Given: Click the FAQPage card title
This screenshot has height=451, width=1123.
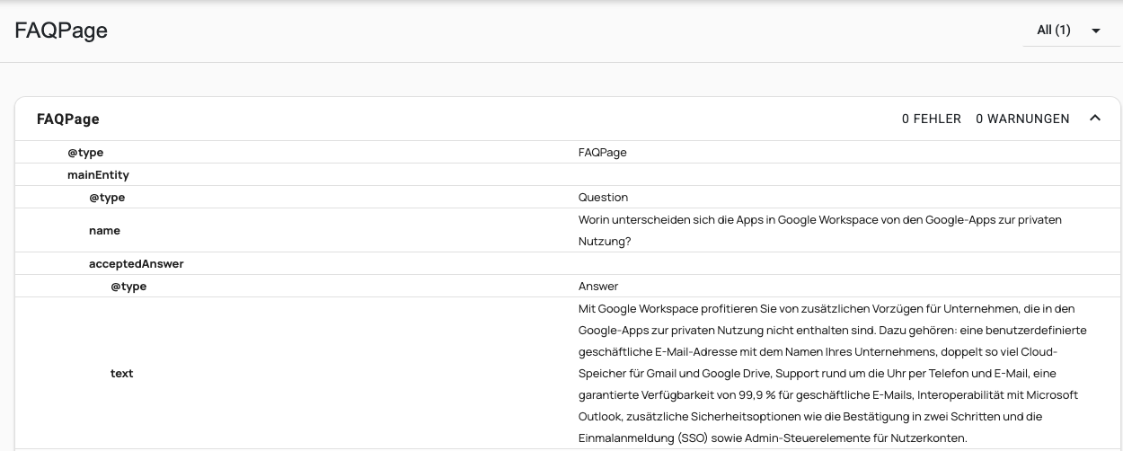Looking at the screenshot, I should (x=68, y=119).
